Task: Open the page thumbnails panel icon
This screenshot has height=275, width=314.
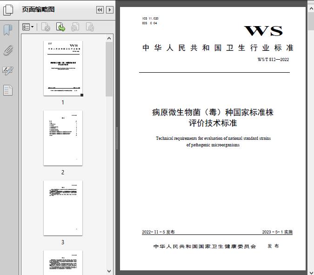Action: pyautogui.click(x=8, y=10)
